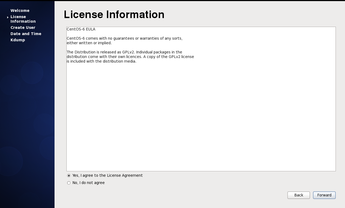Click the arrow marker beside License Information
The height and width of the screenshot is (208, 345).
(8, 17)
